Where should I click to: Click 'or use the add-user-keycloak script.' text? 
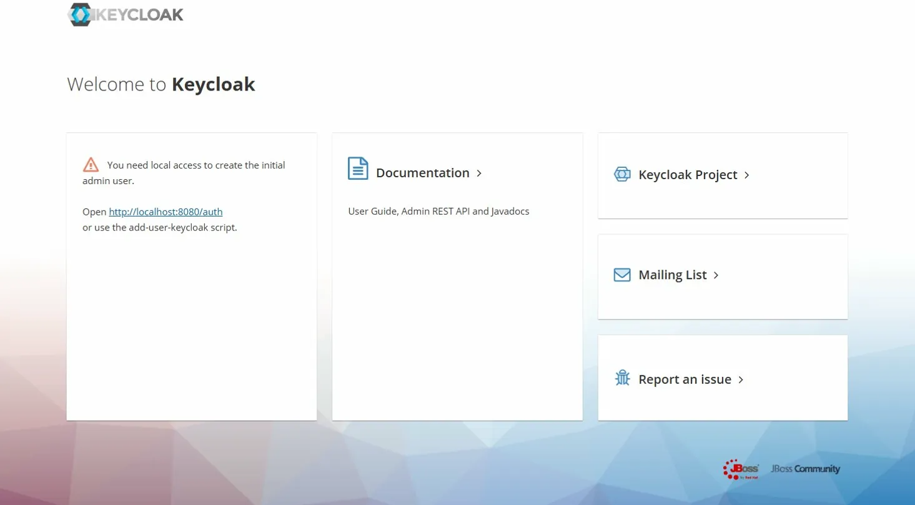tap(160, 227)
